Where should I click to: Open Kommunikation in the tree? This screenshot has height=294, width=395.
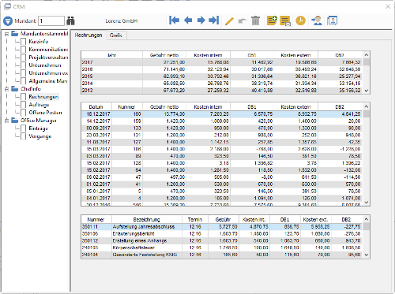click(x=48, y=50)
